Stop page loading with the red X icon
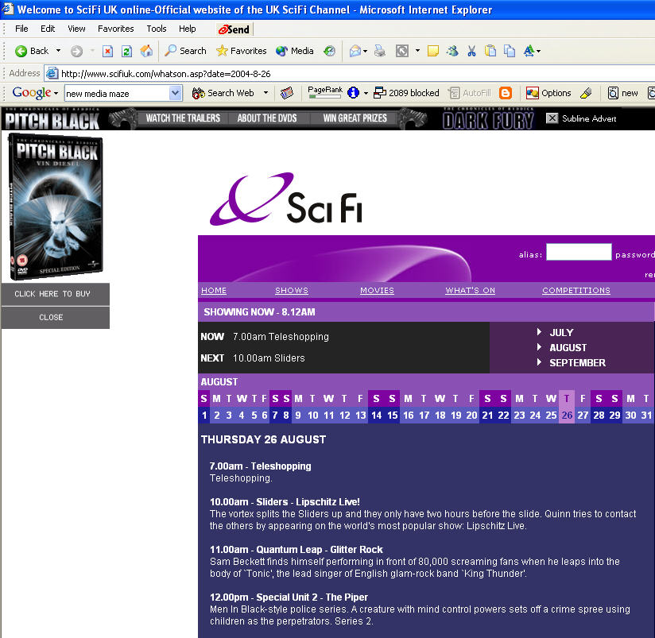Viewport: 655px width, 638px height. (x=108, y=51)
